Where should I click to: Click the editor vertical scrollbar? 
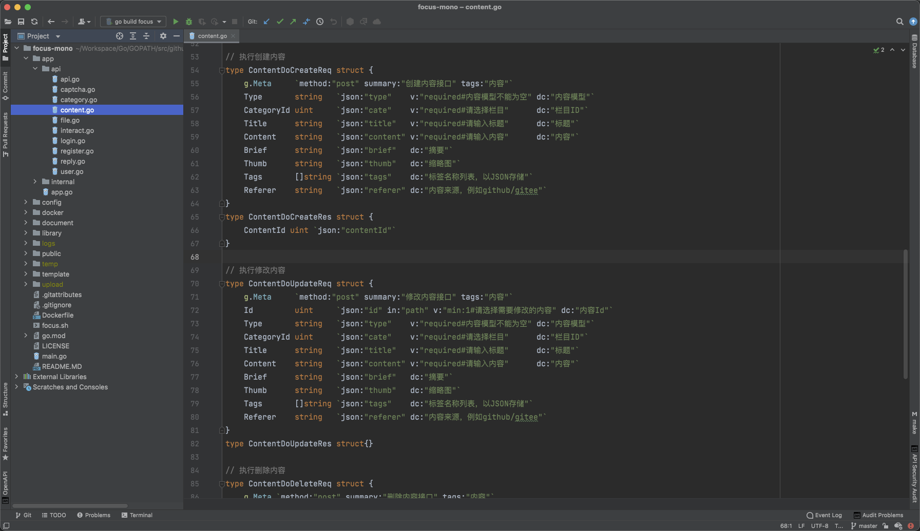pyautogui.click(x=906, y=314)
